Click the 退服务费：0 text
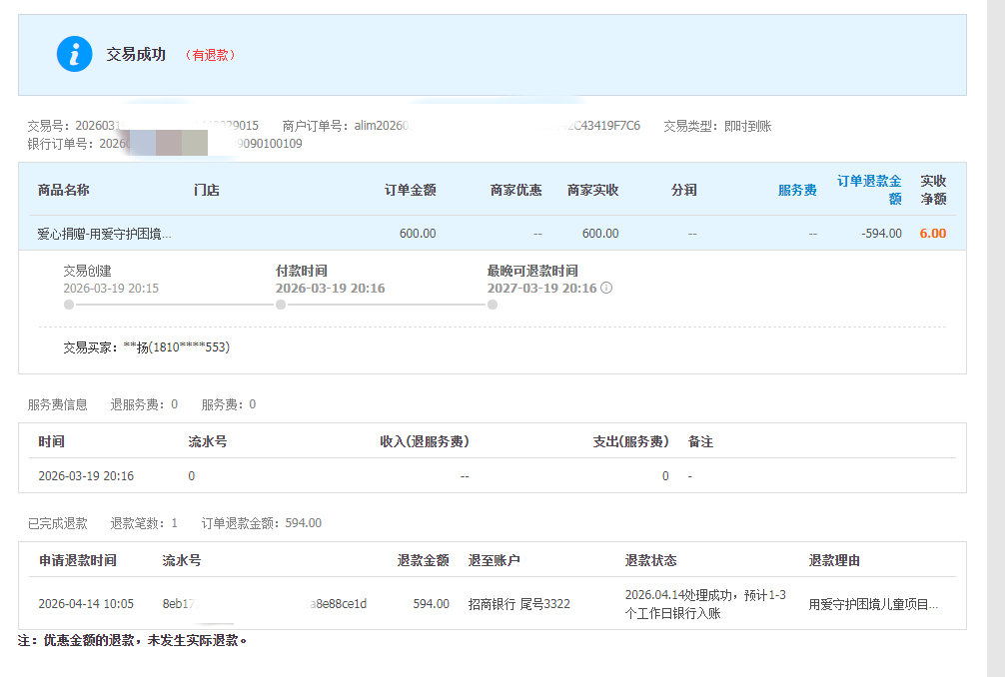 (144, 404)
